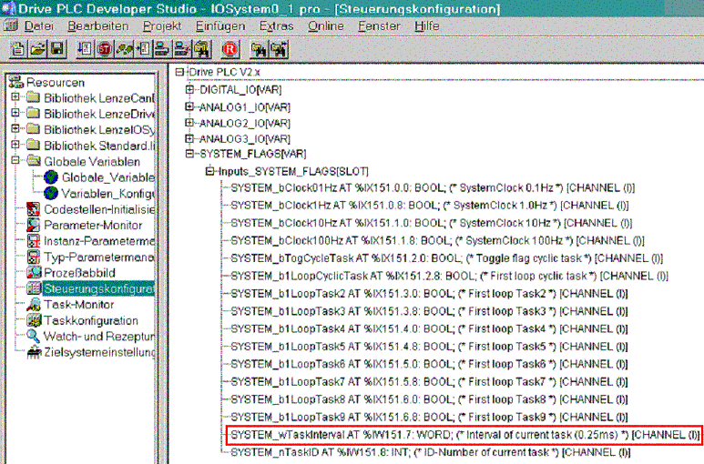This screenshot has height=464, width=704.
Task: Click the magnifier icon for Watch- und Rezepturverwalter
Action: [x=33, y=337]
